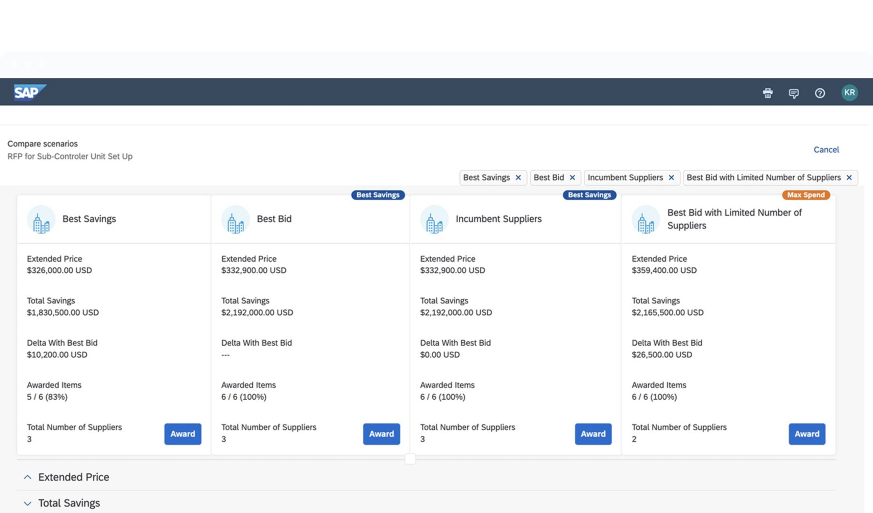Cancel the scenario comparison
873x513 pixels.
(826, 150)
